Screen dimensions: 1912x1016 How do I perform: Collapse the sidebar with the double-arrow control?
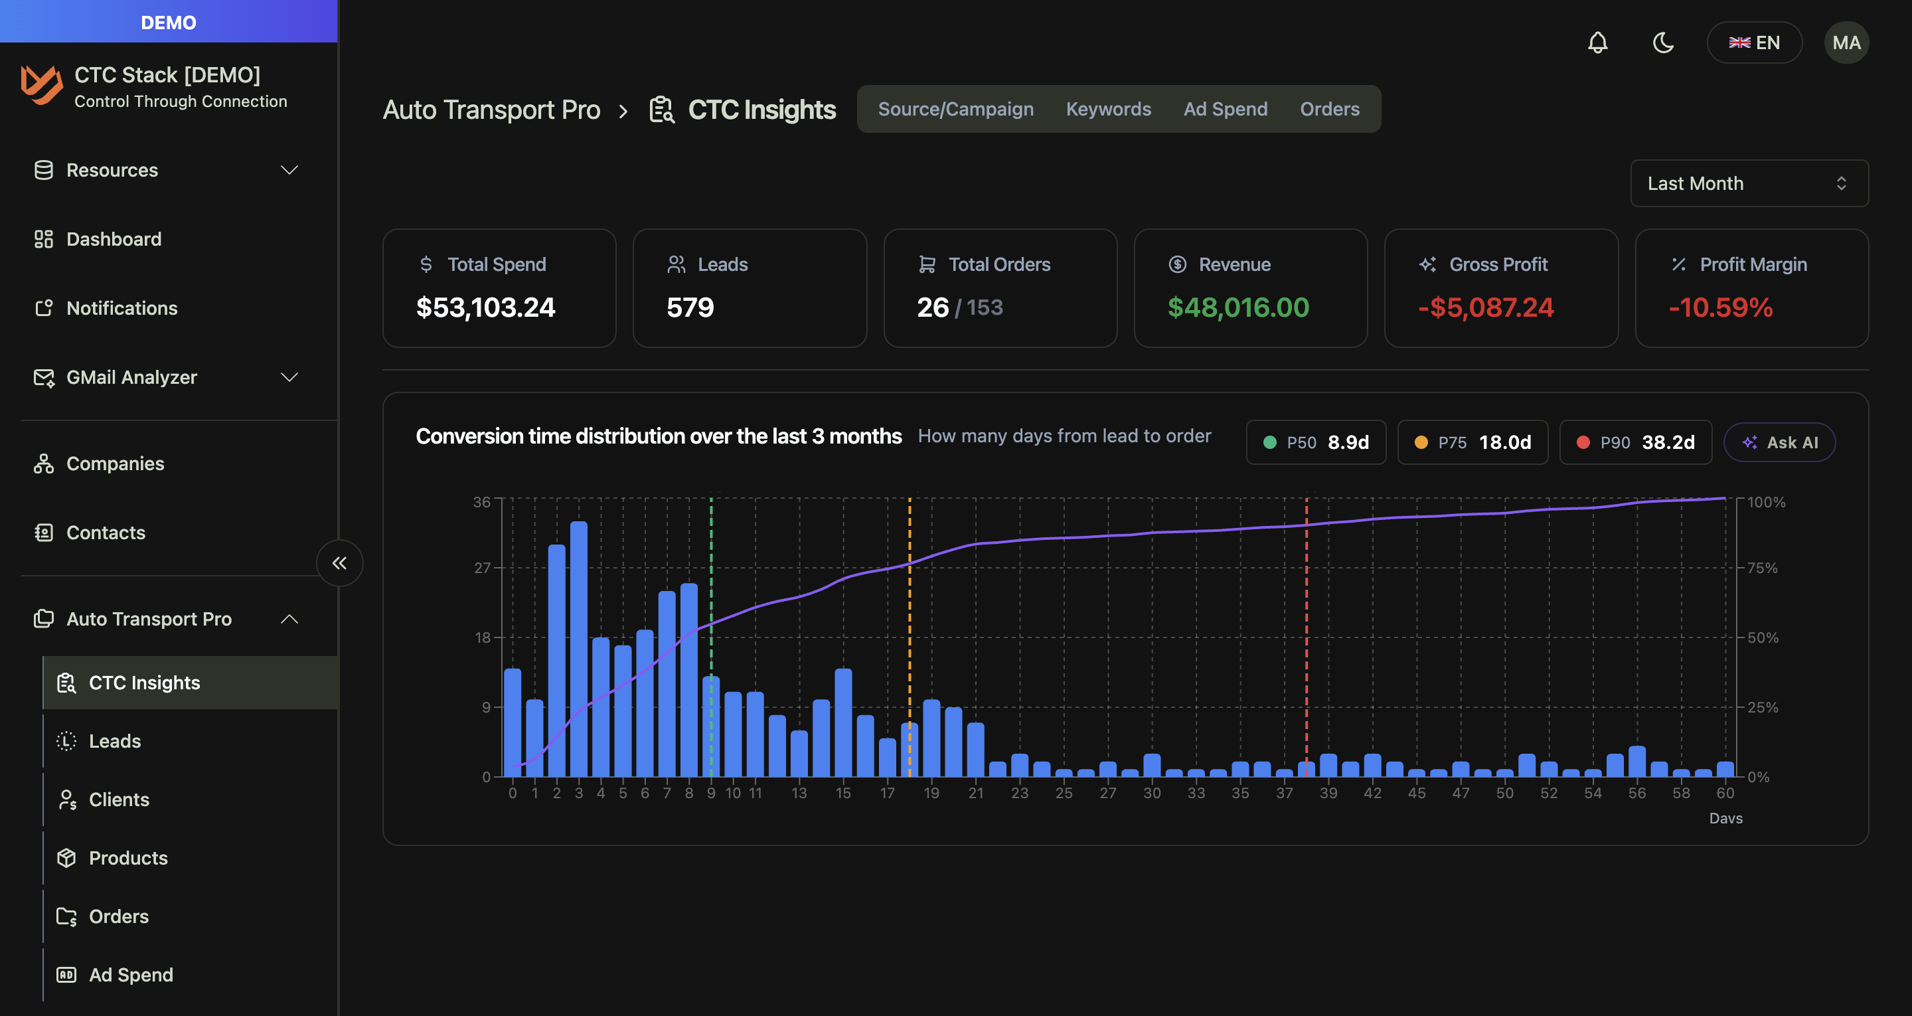click(x=340, y=563)
